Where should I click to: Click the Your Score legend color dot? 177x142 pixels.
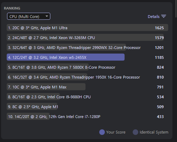point(102,132)
